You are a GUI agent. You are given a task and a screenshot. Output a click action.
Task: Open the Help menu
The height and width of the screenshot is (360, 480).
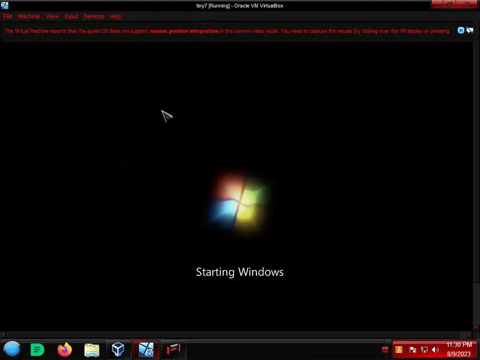[115, 16]
